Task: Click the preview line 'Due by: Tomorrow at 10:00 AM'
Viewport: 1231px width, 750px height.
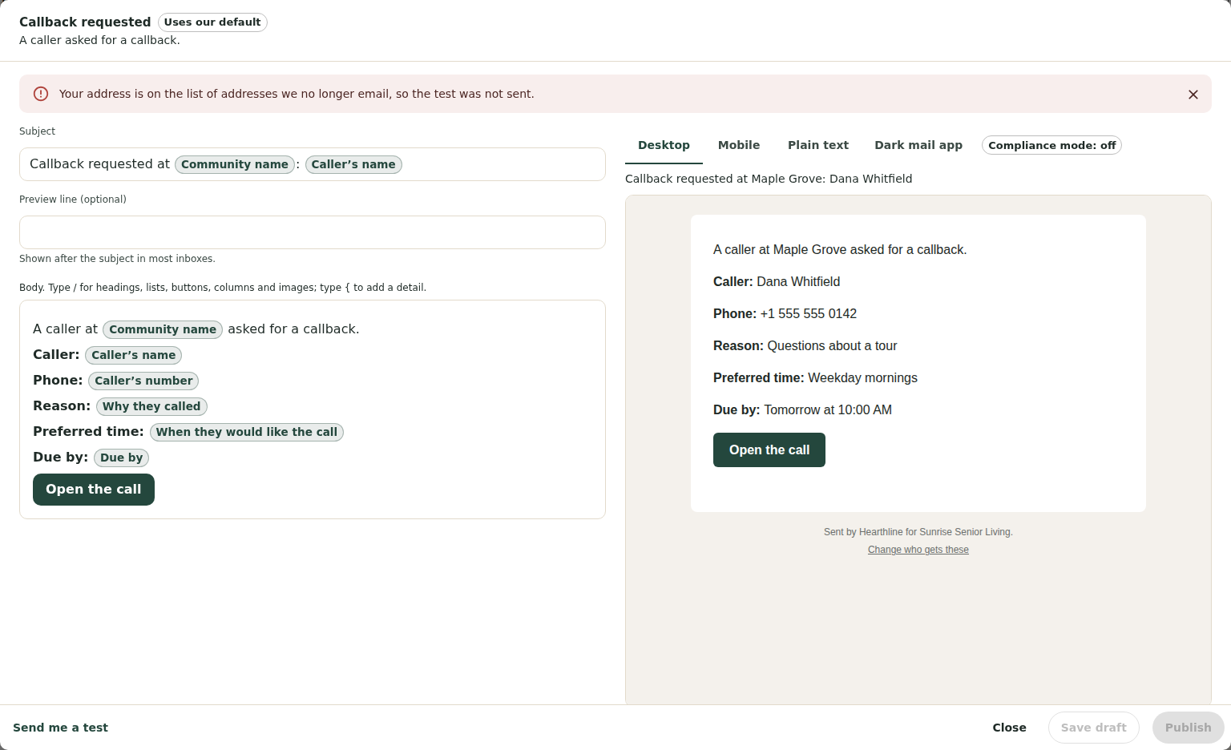Action: [x=802, y=410]
